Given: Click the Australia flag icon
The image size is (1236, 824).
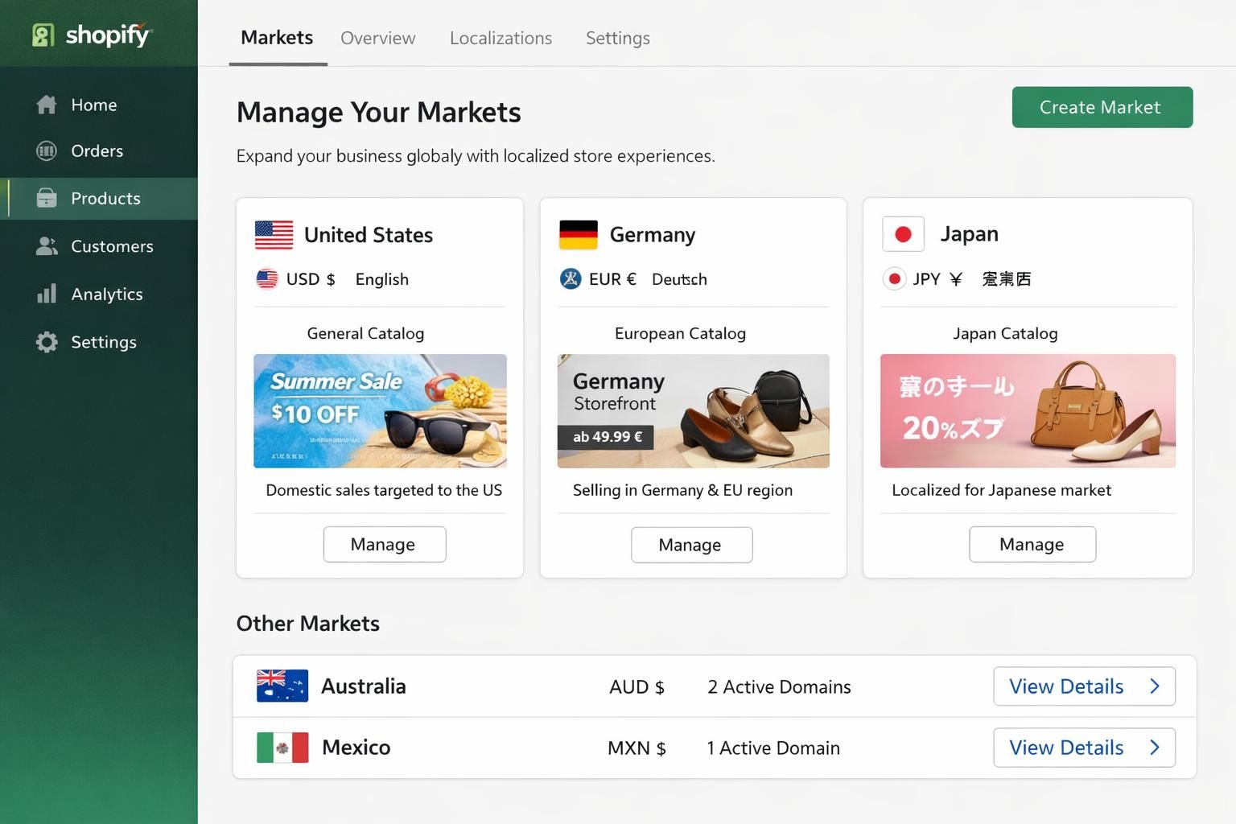Looking at the screenshot, I should [x=282, y=686].
